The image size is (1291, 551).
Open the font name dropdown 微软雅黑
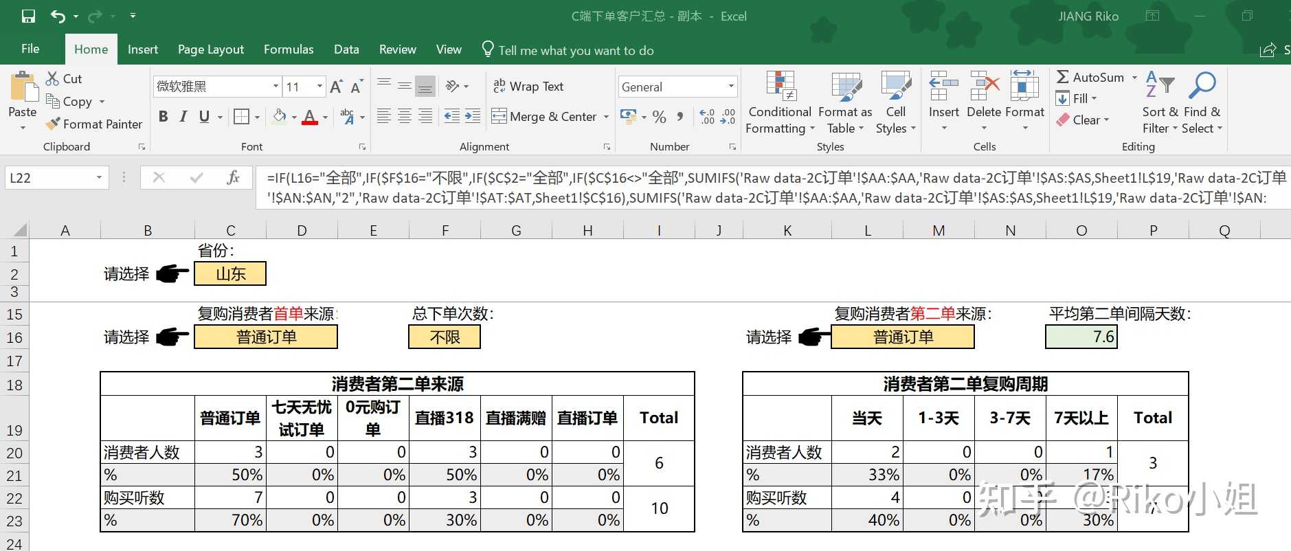click(x=276, y=87)
